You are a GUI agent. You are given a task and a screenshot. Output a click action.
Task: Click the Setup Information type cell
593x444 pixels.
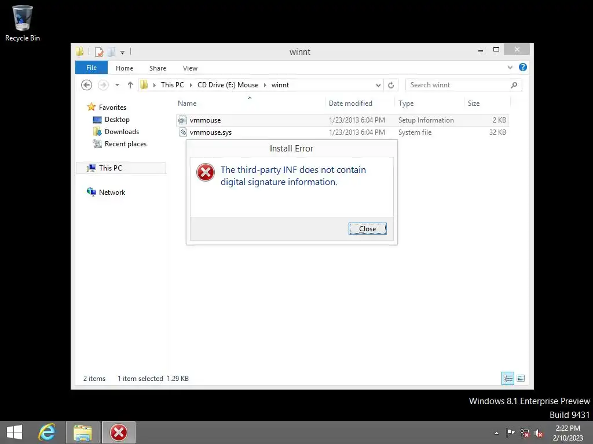426,120
